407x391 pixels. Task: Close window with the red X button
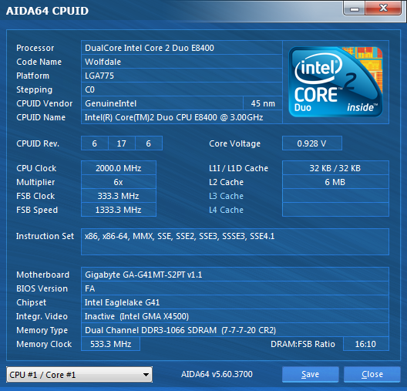pyautogui.click(x=383, y=8)
